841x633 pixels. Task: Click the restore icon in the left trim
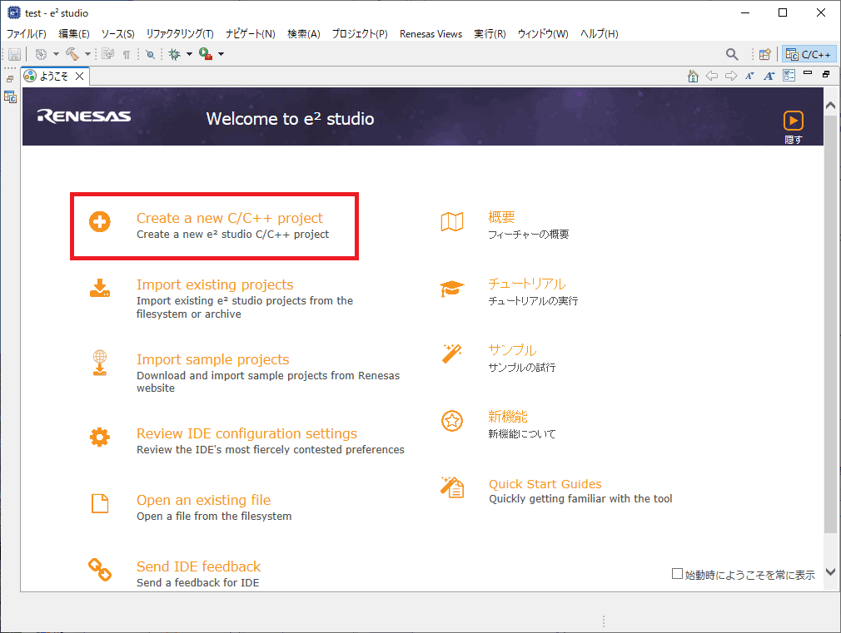10,79
